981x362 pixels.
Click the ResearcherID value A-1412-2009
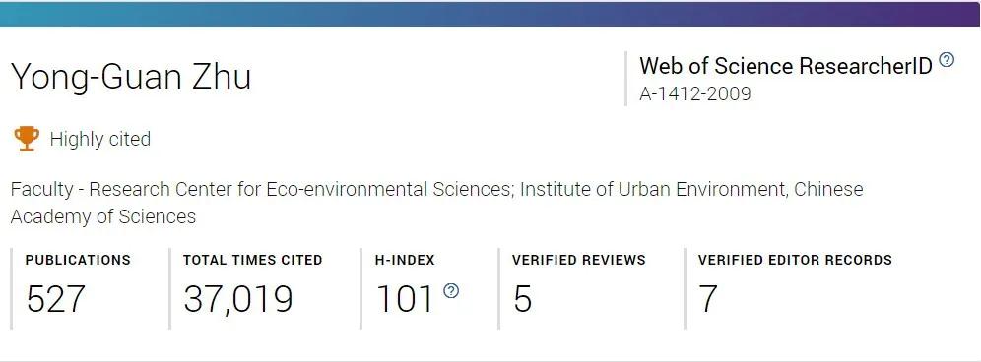694,93
